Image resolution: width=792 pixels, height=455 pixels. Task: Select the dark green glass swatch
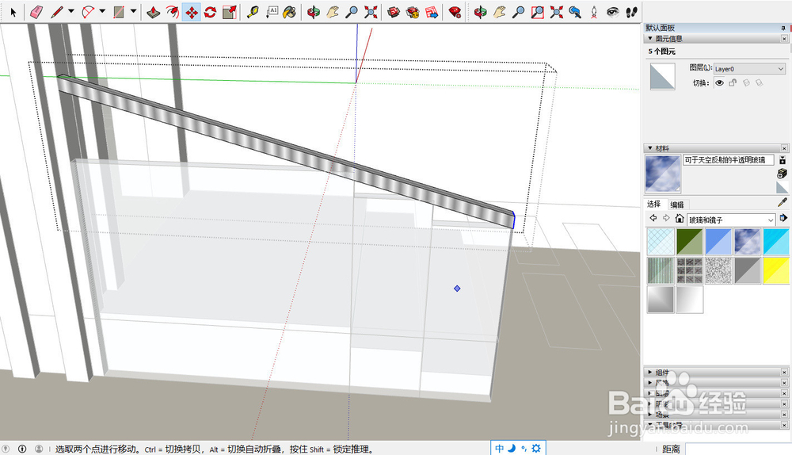(x=690, y=242)
